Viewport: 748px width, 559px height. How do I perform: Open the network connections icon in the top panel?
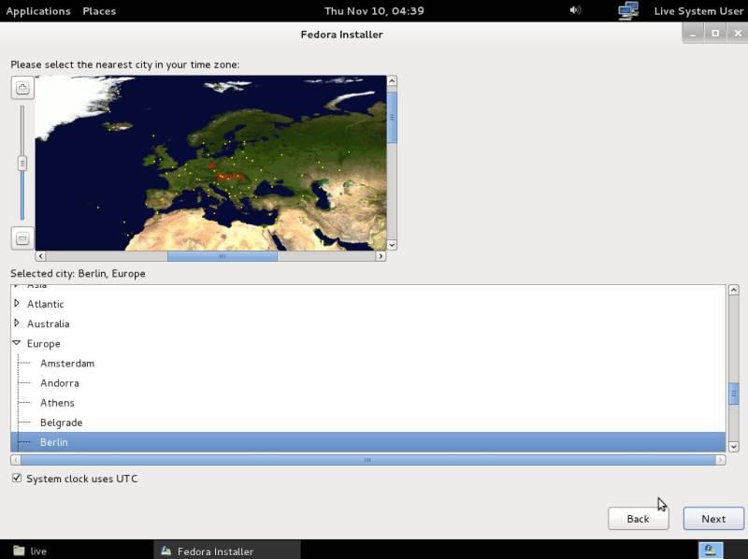tap(628, 10)
